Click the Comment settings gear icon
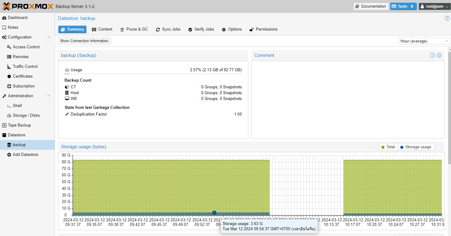Viewport: 451px width, 236px height. (x=439, y=55)
